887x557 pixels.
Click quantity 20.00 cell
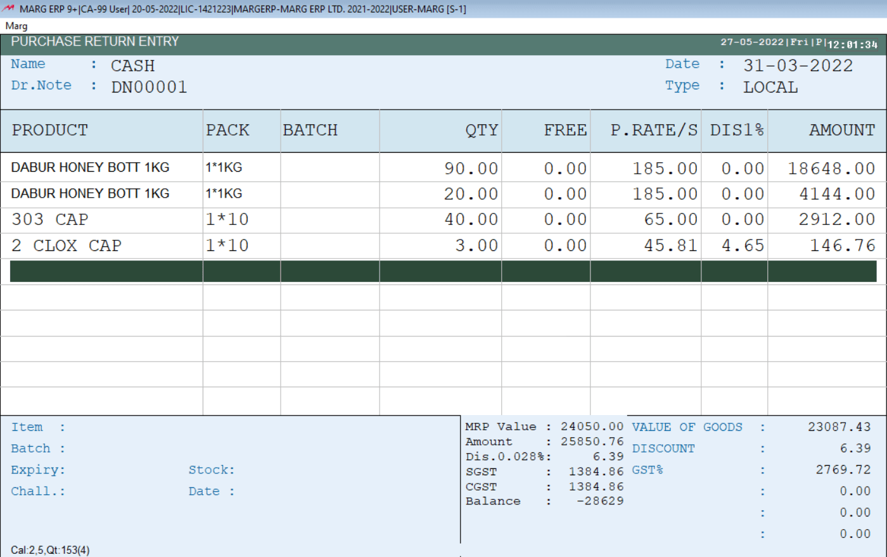click(x=471, y=194)
